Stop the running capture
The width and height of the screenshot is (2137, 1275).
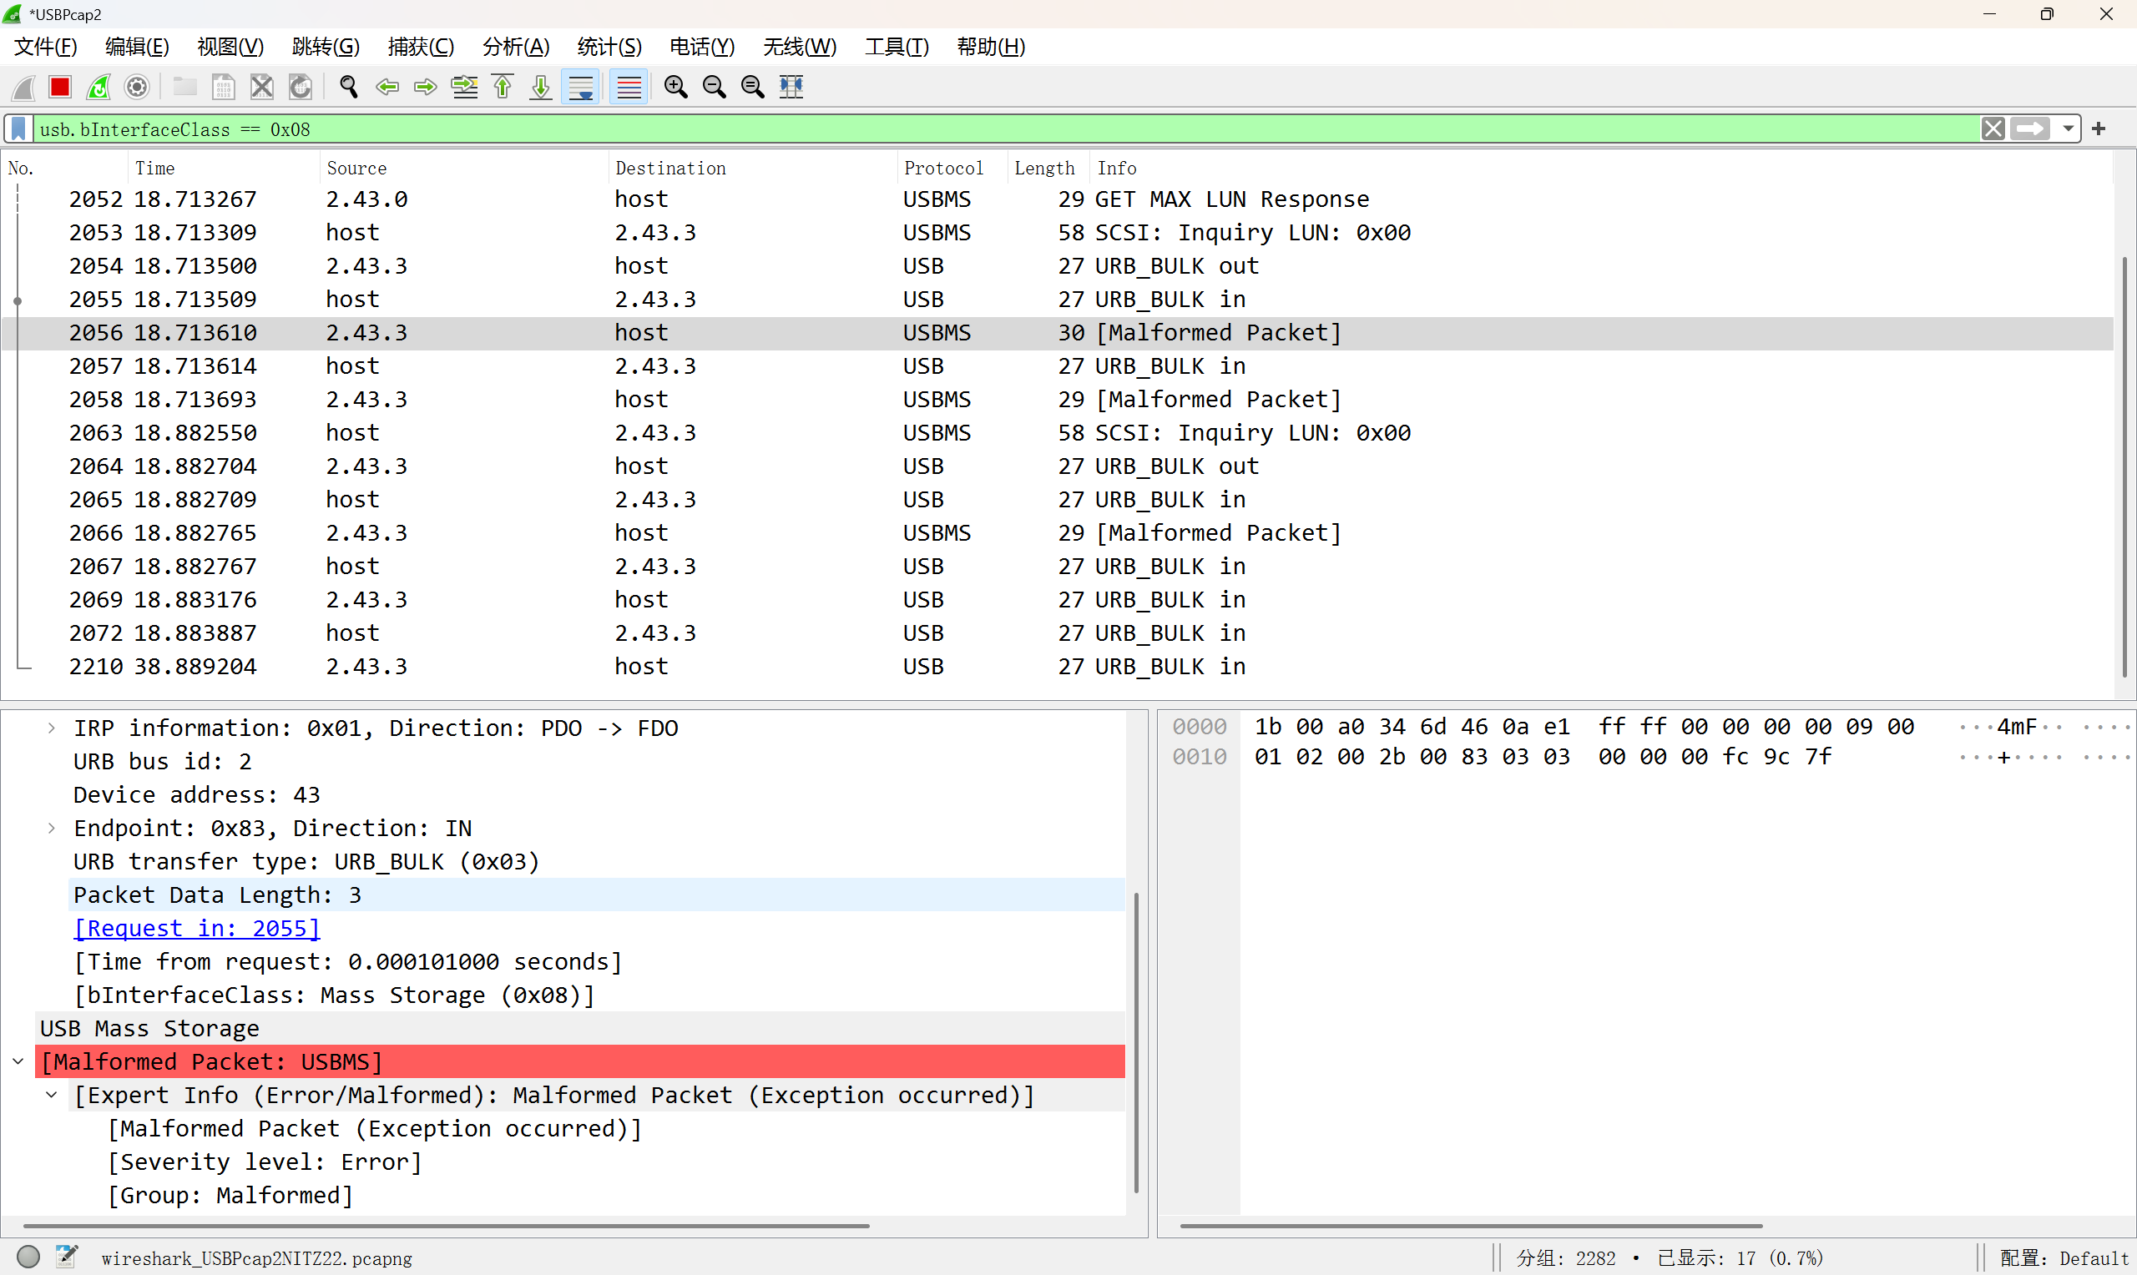59,87
